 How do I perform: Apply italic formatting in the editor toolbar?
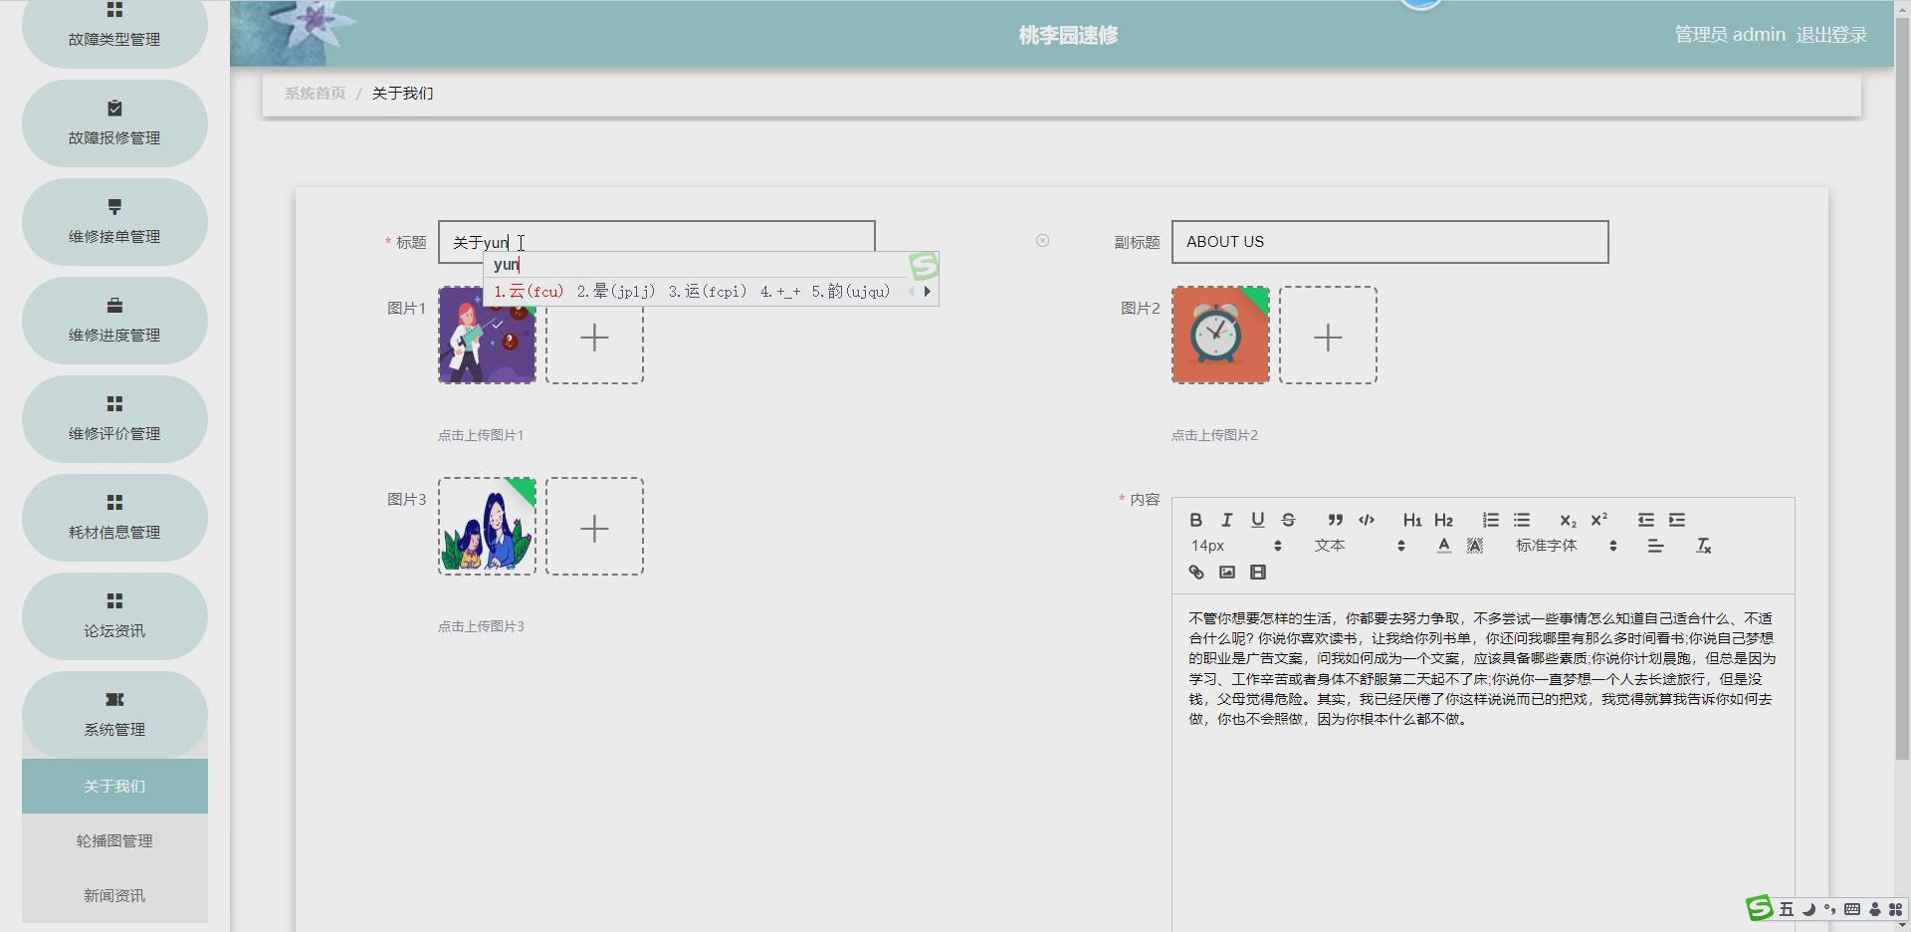(x=1226, y=519)
